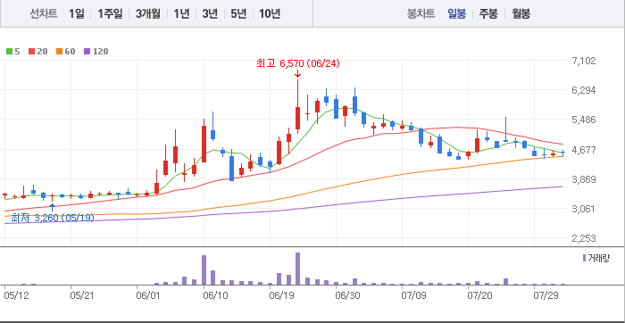Click the 2,253 price axis label
The height and width of the screenshot is (323, 625).
[584, 238]
